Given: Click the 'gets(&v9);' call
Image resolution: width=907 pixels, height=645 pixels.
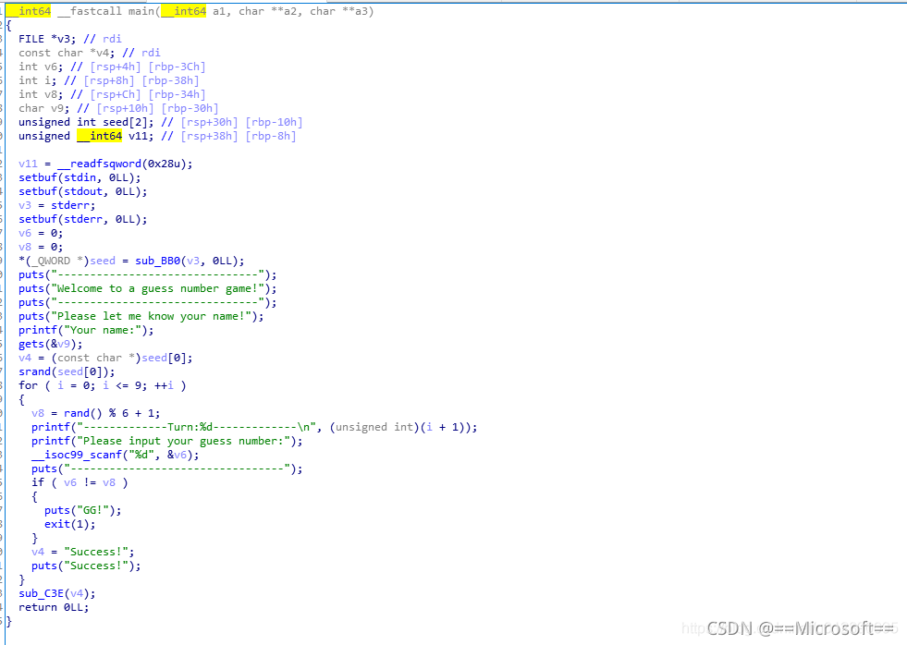Looking at the screenshot, I should pyautogui.click(x=50, y=344).
